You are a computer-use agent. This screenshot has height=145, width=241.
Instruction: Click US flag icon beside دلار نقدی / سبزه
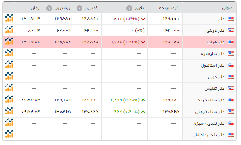click(231, 123)
